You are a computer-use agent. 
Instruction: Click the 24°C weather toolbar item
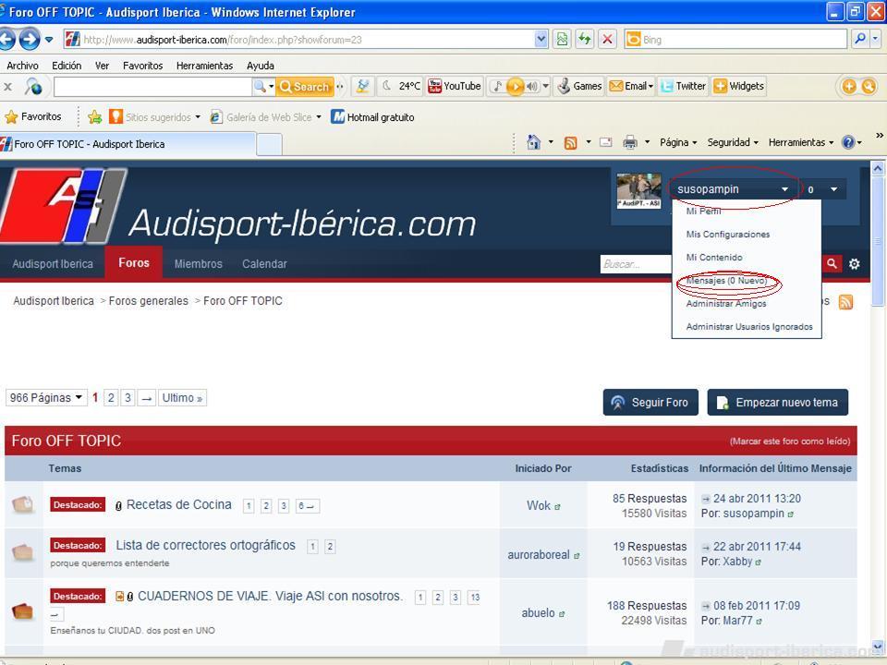[x=402, y=86]
